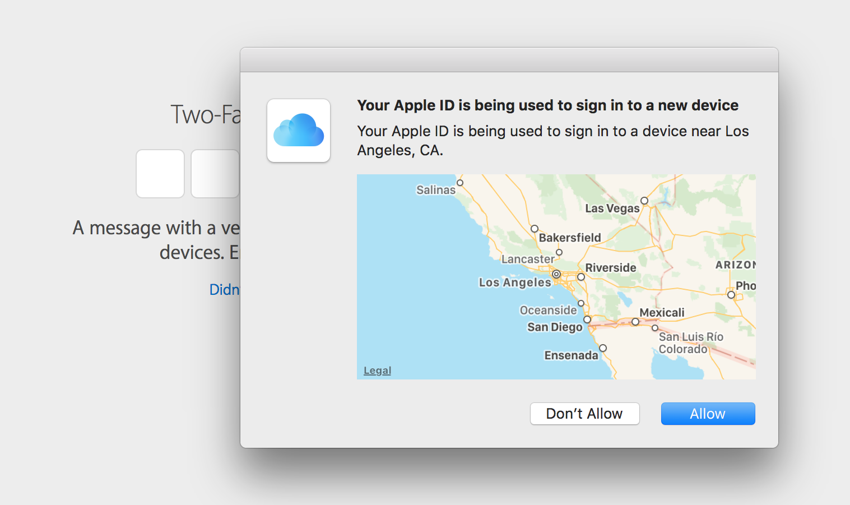
Task: Click the Ensenada map label
Action: pos(571,355)
